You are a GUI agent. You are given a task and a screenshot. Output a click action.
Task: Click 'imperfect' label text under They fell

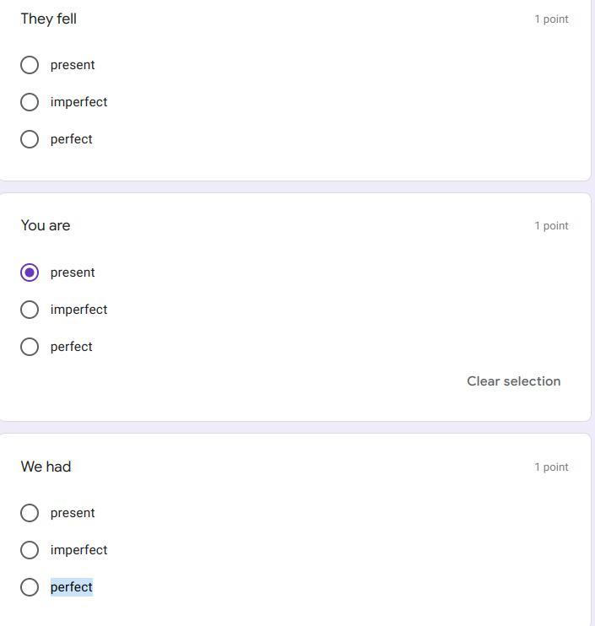(78, 102)
